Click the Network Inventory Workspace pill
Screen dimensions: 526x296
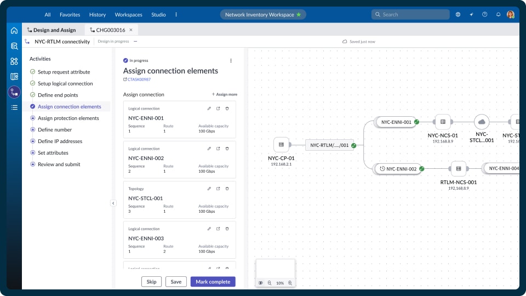point(262,14)
